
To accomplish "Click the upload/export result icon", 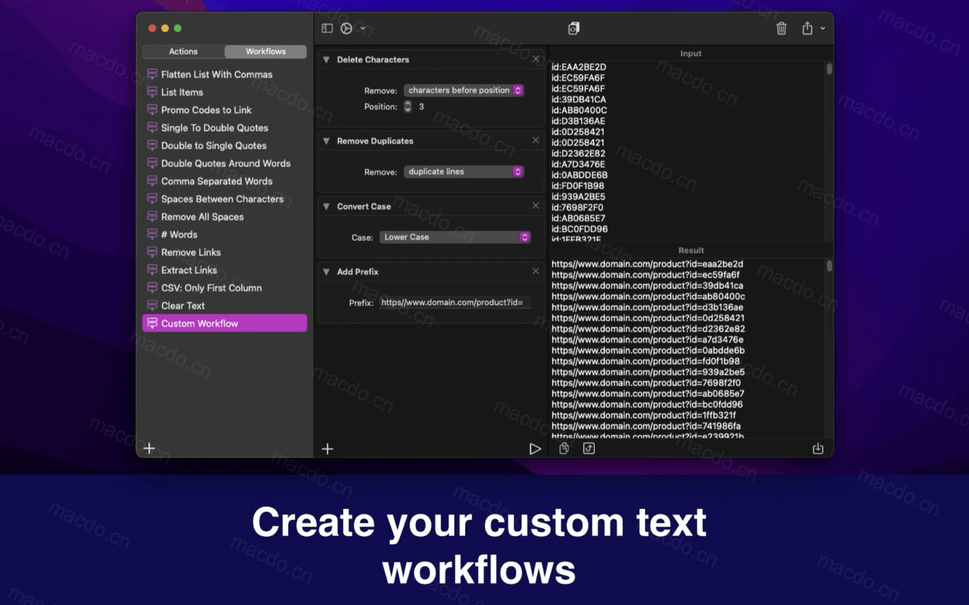I will 819,448.
